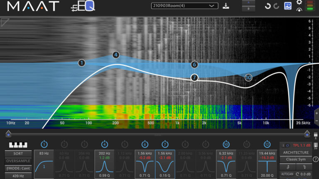Click the thEQ logo

[x=83, y=6]
